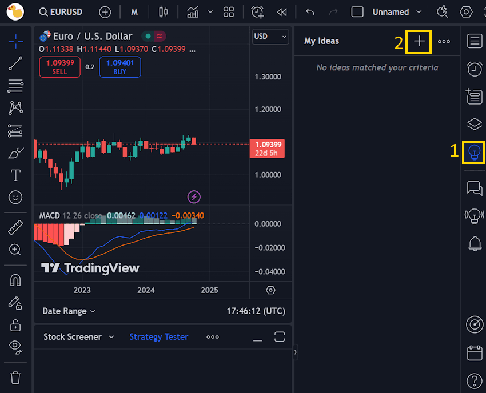Screen dimensions: 486x393
Task: Expand the Date Range options
Action: click(x=69, y=311)
